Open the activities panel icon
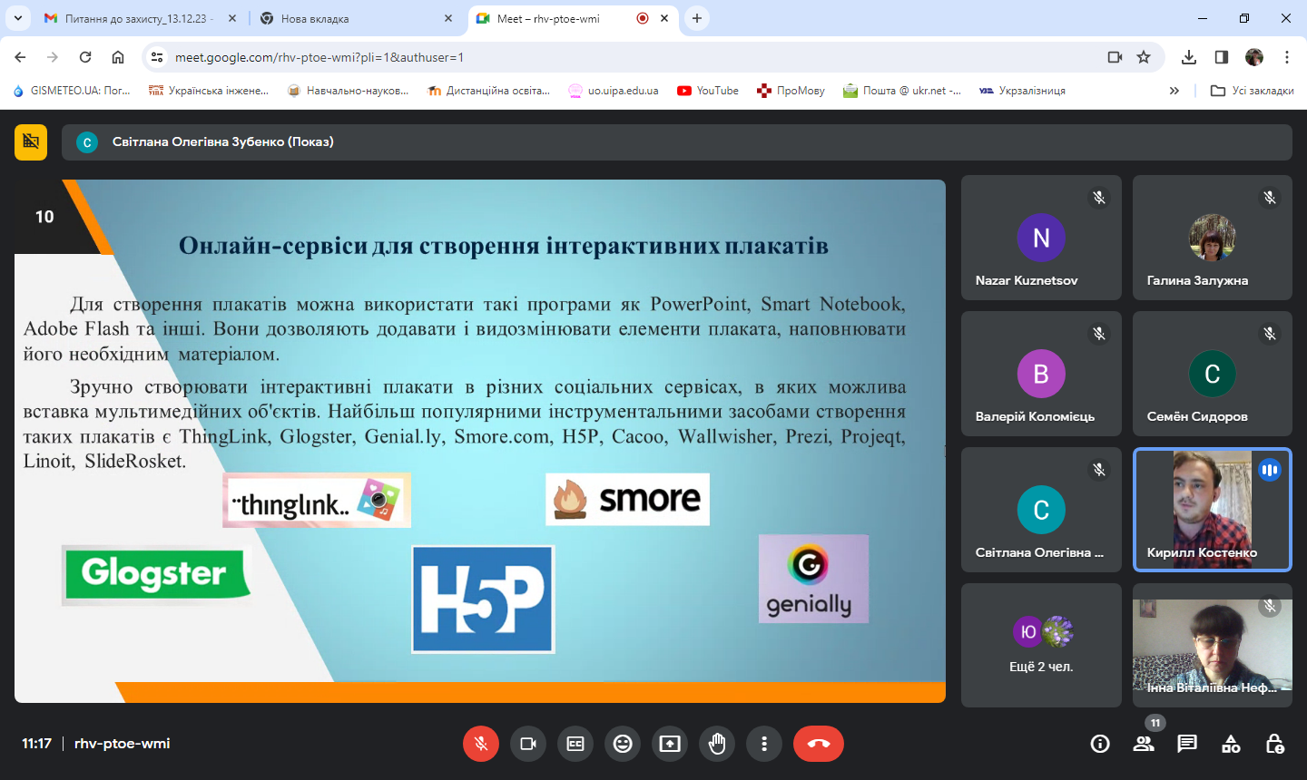The height and width of the screenshot is (780, 1307). tap(1231, 744)
